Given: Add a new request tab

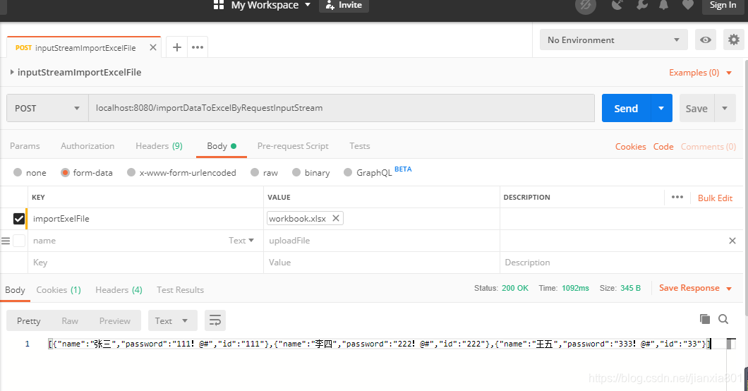Looking at the screenshot, I should (x=177, y=47).
